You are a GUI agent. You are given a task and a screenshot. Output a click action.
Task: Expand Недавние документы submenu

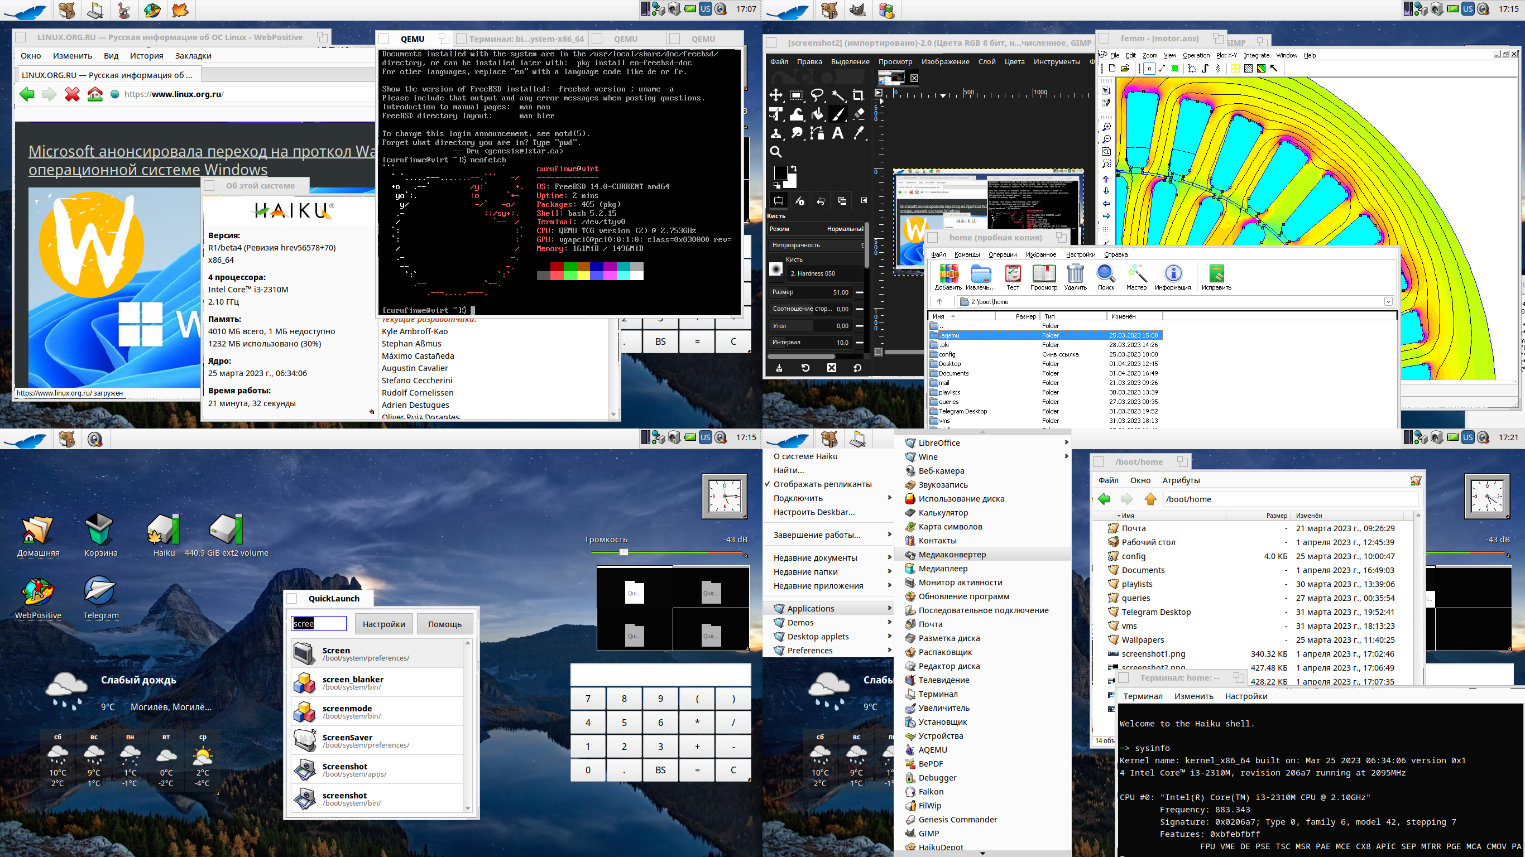coord(828,557)
